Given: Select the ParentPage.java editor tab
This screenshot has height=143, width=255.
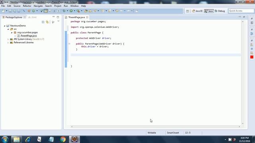Looking at the screenshot, I should click(x=76, y=17).
